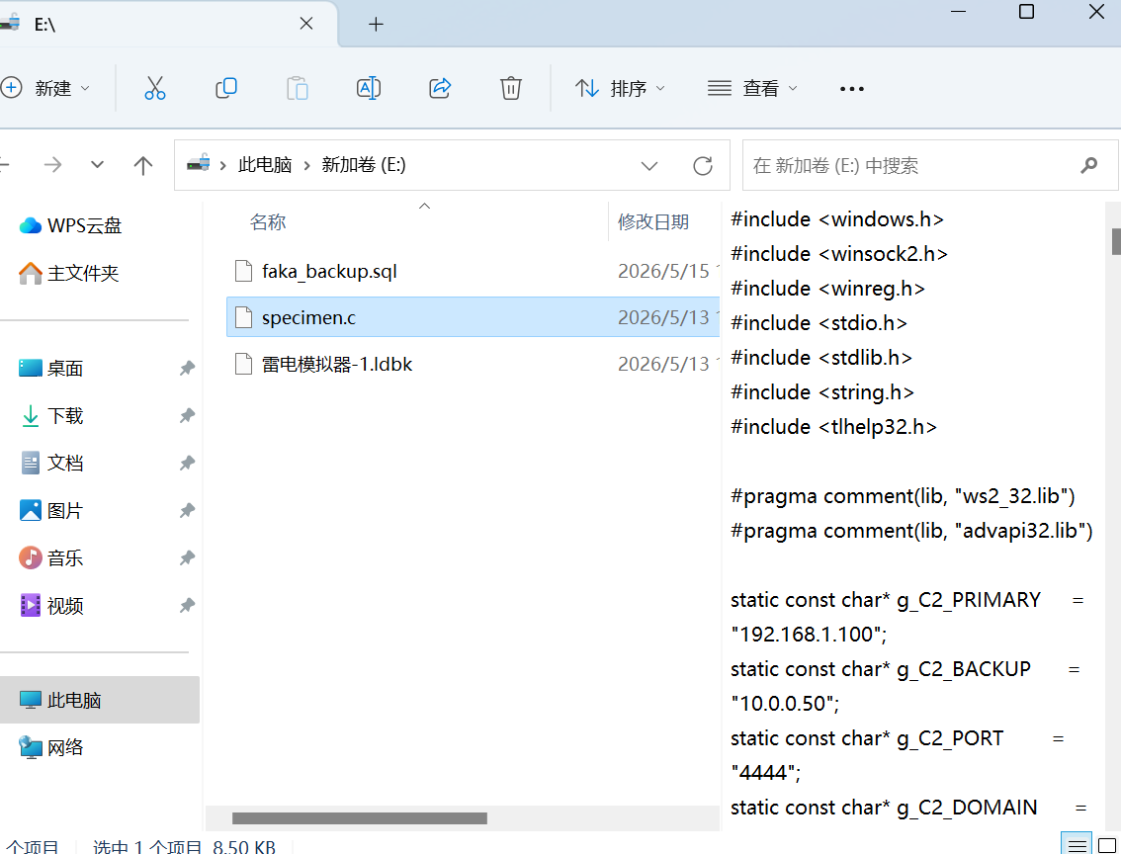Unpin 视频 using its pin icon
Image resolution: width=1121 pixels, height=854 pixels.
click(187, 605)
